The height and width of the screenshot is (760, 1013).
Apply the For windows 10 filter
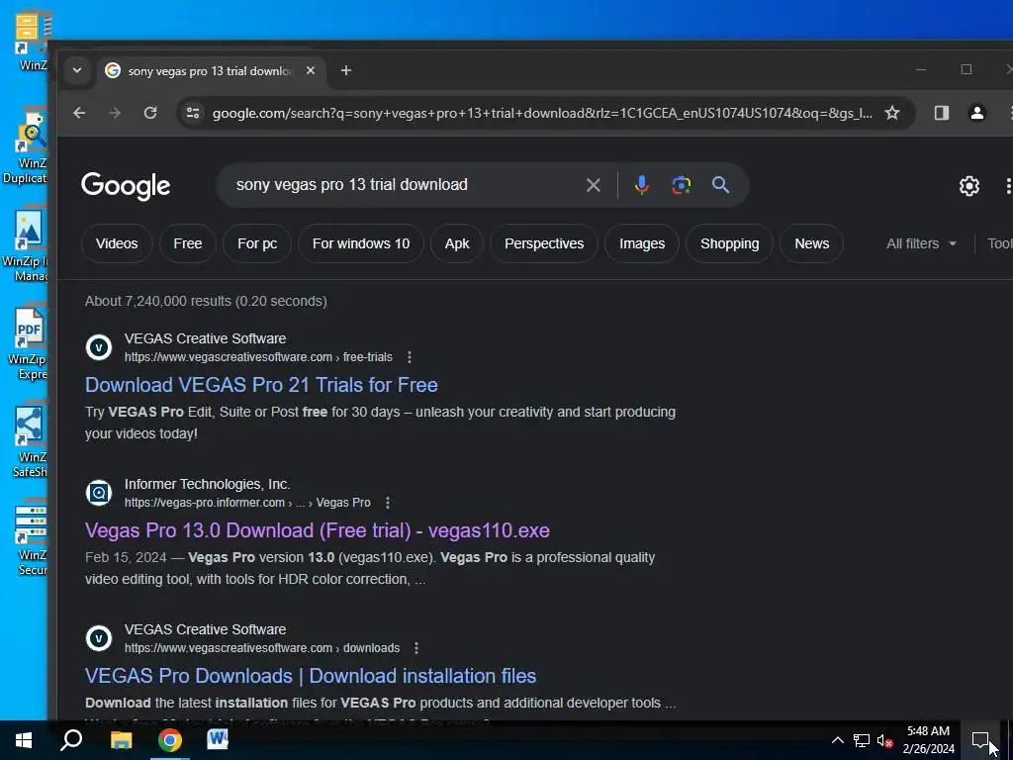361,243
